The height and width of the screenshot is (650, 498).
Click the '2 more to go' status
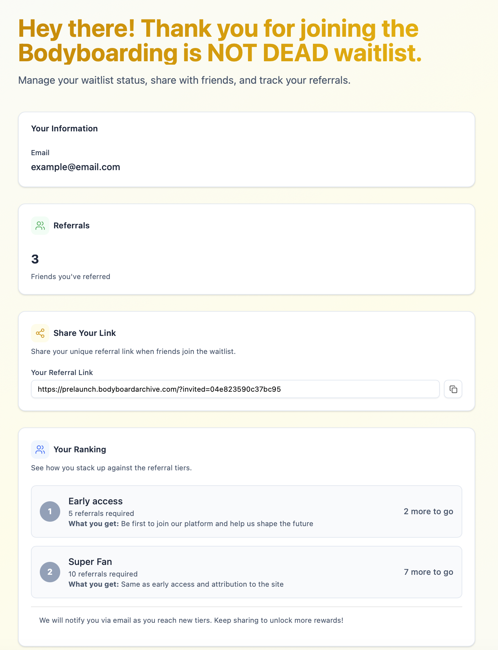click(428, 511)
